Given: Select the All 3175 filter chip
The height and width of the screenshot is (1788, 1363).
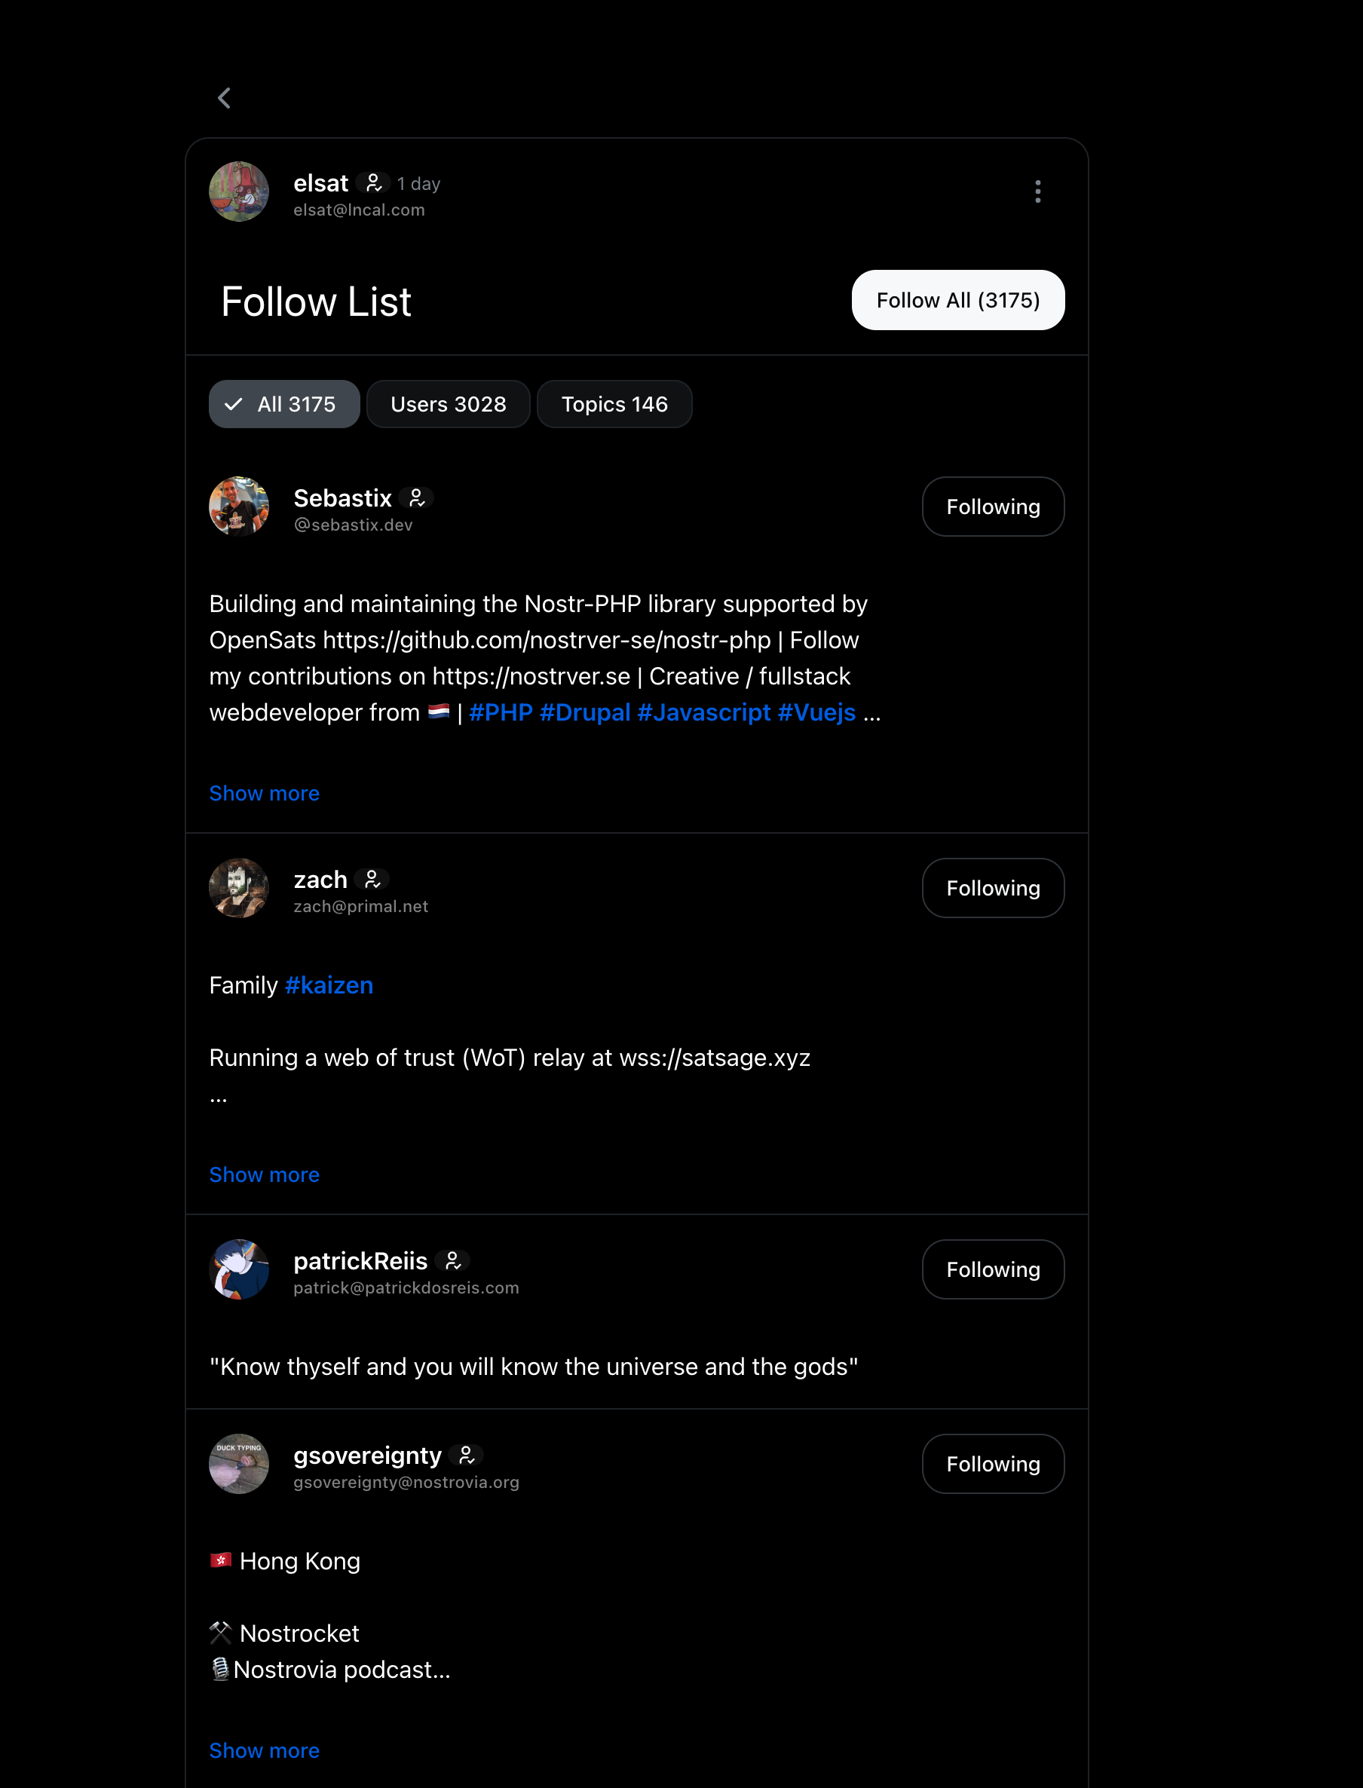Looking at the screenshot, I should pos(284,404).
